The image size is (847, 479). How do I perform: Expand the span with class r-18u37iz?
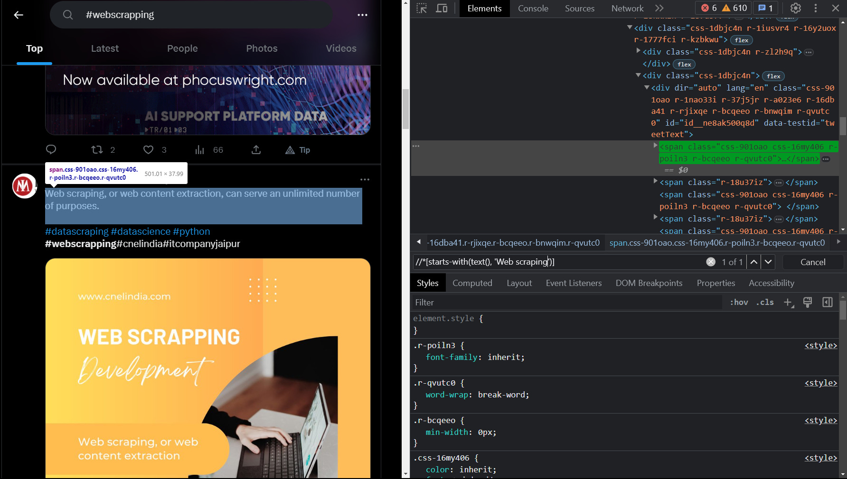(x=656, y=182)
